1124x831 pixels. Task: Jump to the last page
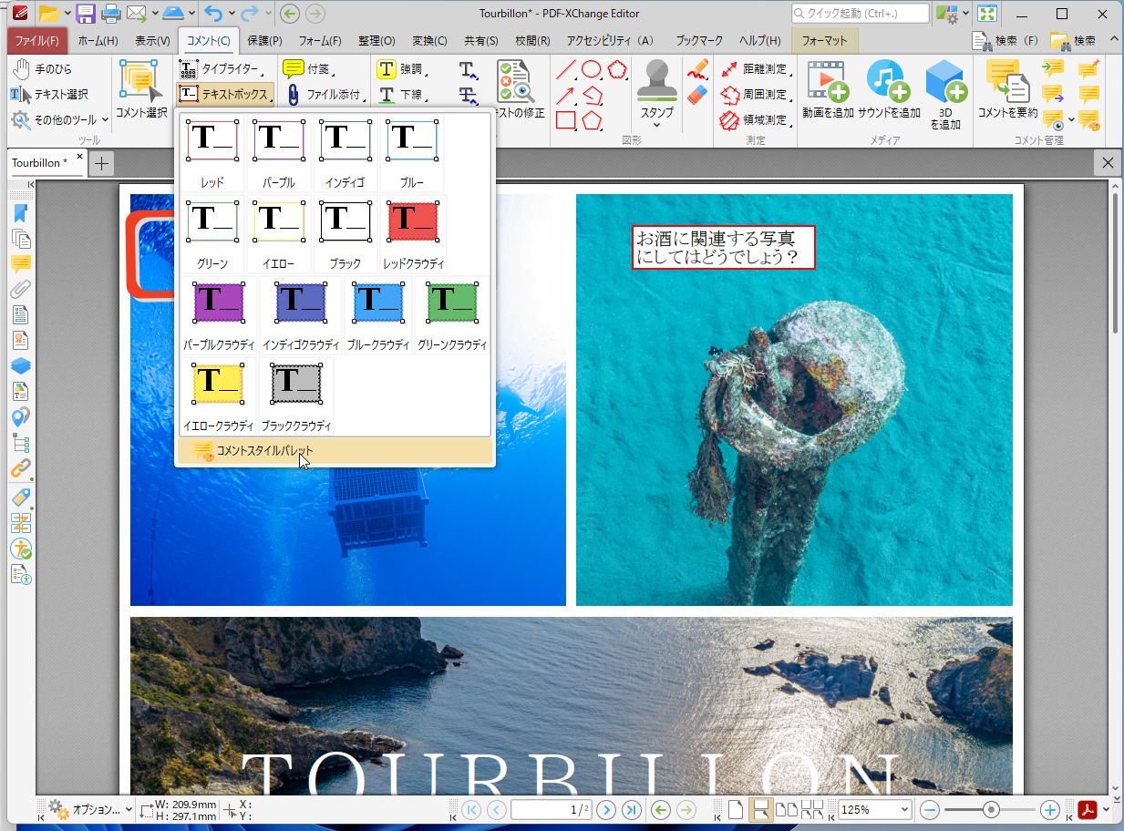[x=631, y=809]
